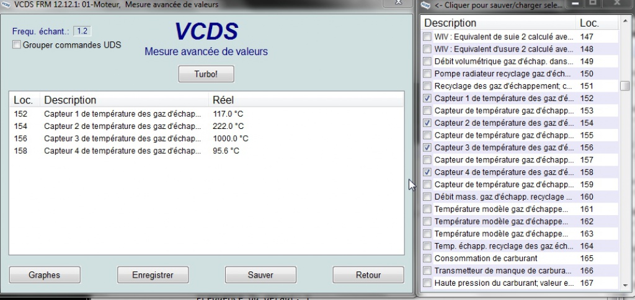Uncheck Capteur 1 de température loc. 152
Image resolution: width=635 pixels, height=300 pixels.
click(427, 99)
